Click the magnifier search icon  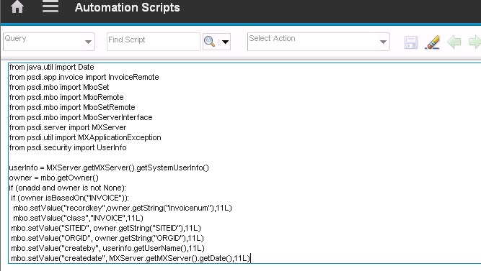coord(210,41)
